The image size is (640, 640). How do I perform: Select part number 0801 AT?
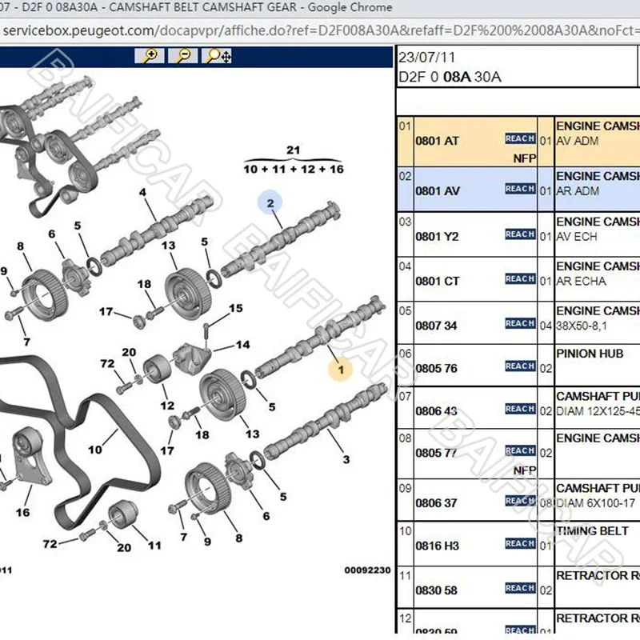pos(437,142)
